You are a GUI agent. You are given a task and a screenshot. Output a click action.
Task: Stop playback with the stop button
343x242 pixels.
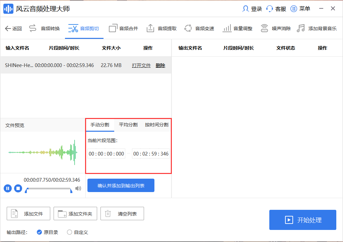18,188
